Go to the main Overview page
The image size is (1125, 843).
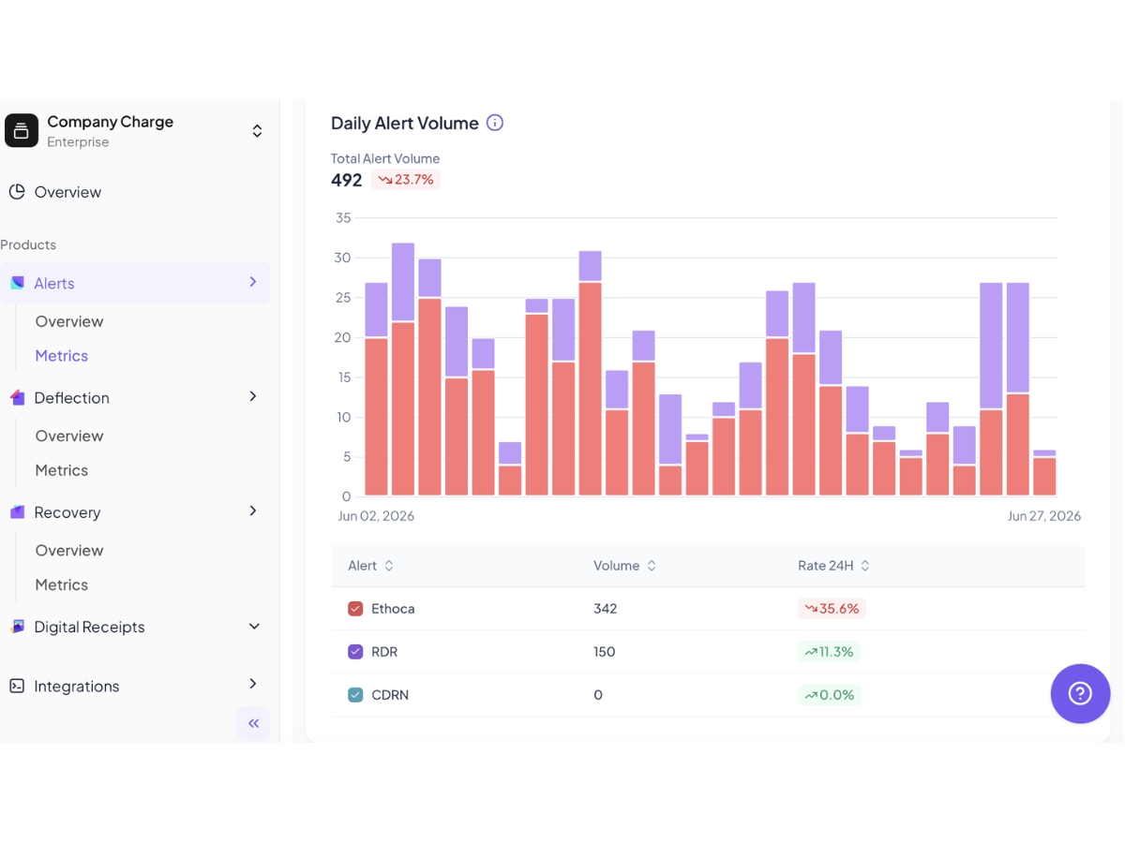click(67, 192)
